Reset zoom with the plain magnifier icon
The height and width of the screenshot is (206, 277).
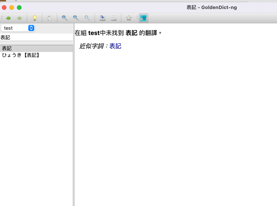coord(87,18)
